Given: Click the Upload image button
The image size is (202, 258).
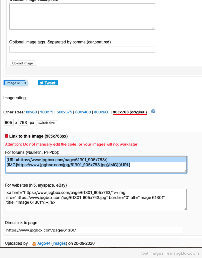Looking at the screenshot, I should (23, 63).
